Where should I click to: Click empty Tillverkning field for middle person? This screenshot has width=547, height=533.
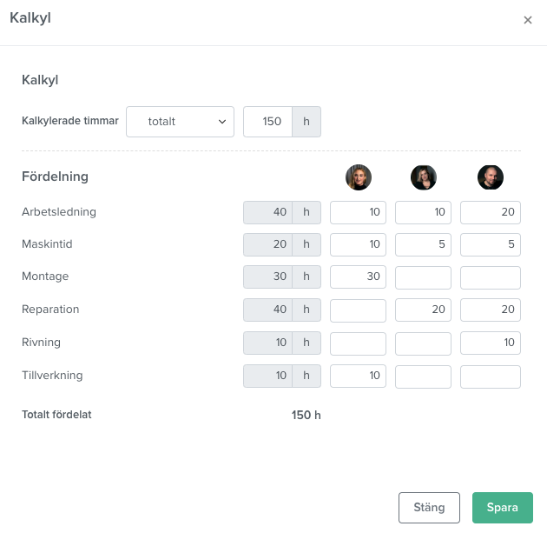423,376
